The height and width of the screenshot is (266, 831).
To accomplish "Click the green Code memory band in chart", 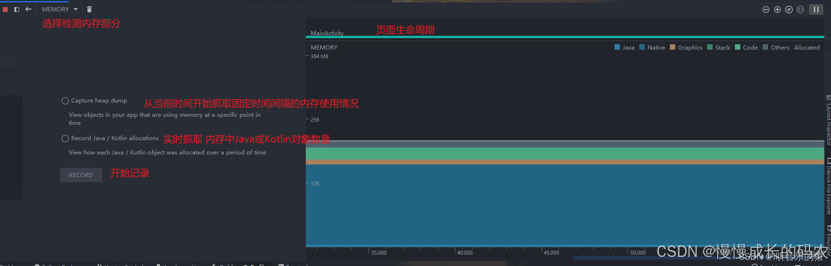I will pos(565,153).
